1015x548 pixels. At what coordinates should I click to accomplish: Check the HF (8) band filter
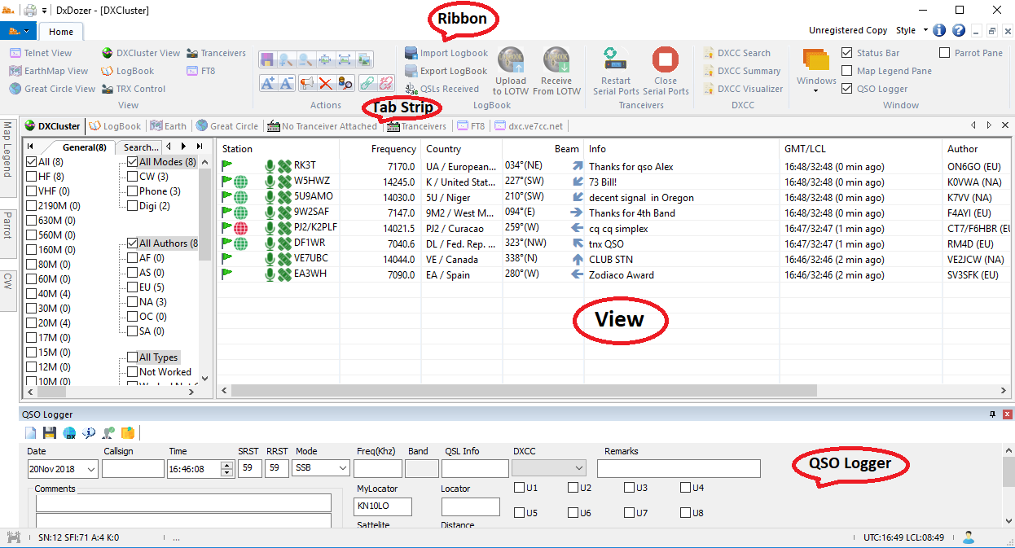32,177
